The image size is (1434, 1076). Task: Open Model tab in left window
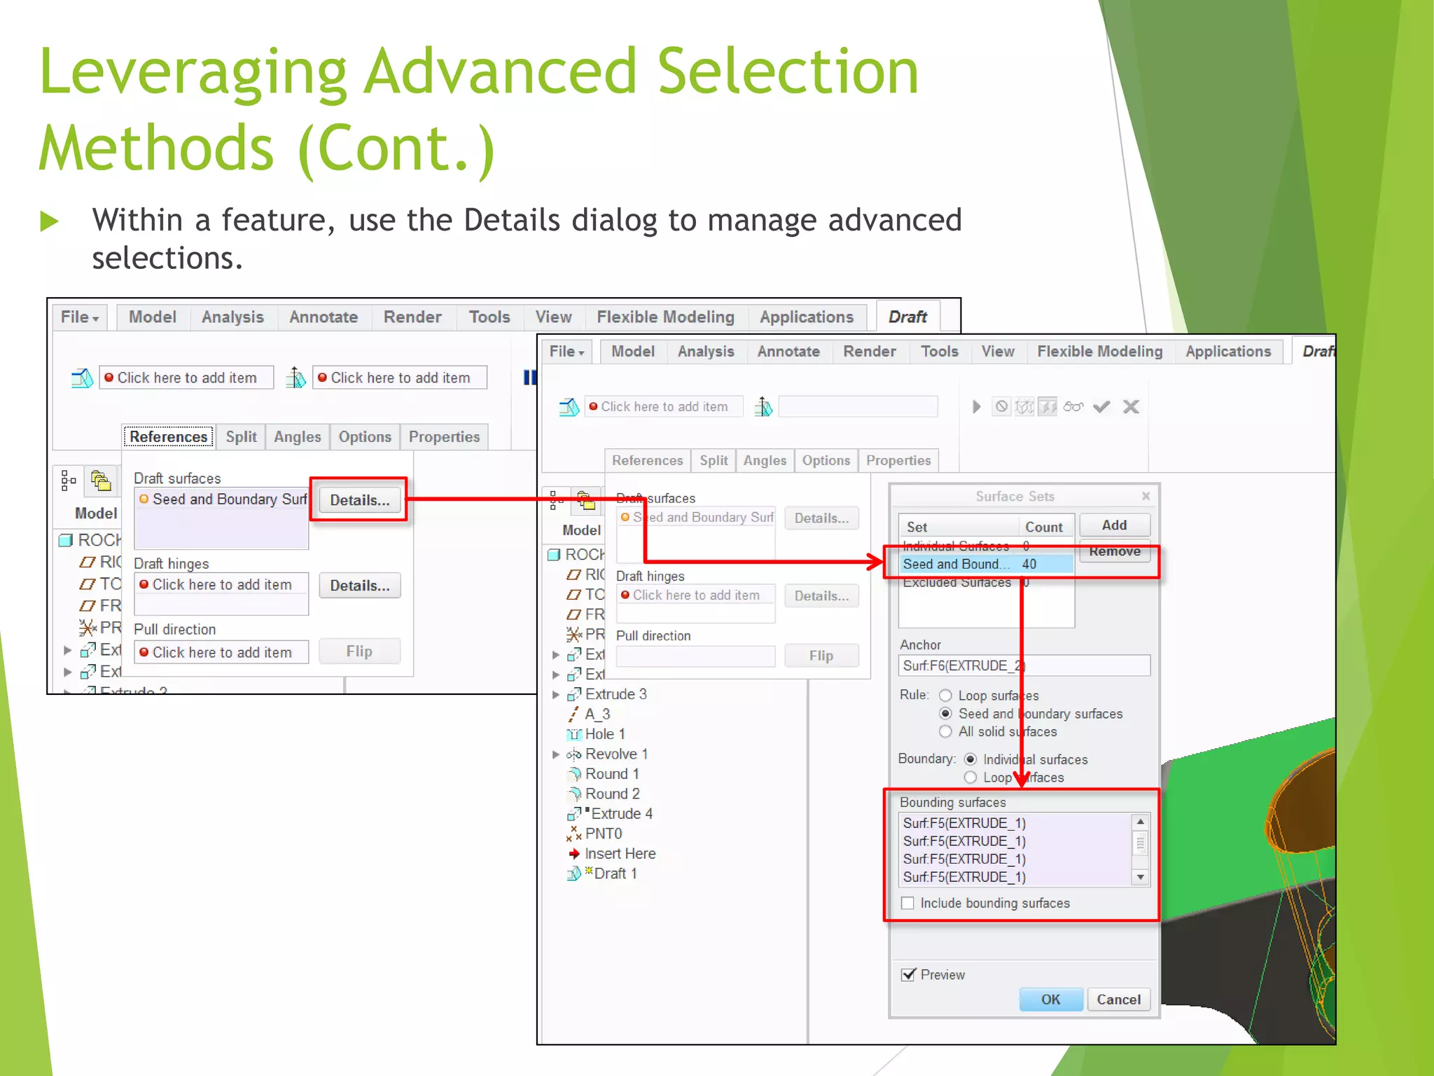pyautogui.click(x=152, y=317)
